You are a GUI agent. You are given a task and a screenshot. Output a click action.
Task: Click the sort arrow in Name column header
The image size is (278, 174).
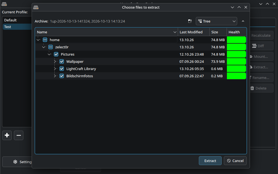tap(175, 32)
